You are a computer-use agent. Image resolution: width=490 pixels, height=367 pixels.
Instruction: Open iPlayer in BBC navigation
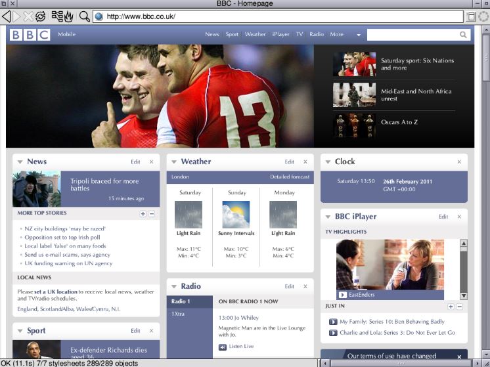point(280,34)
